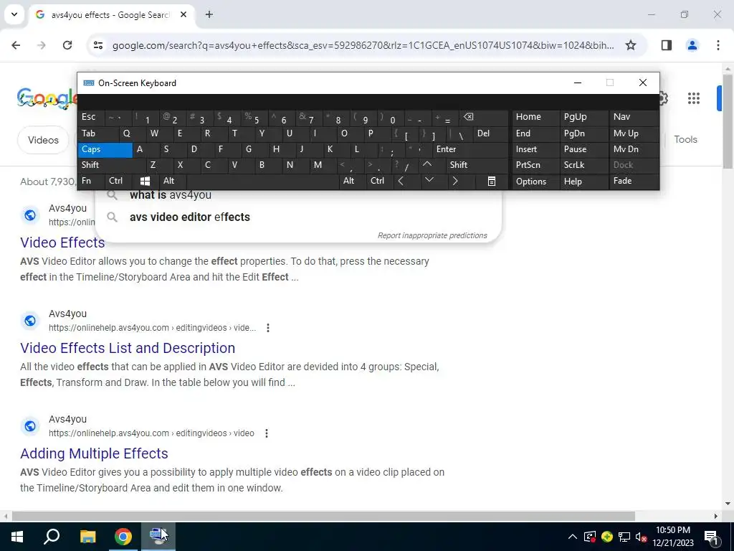This screenshot has width=734, height=551.
Task: Click the horizontal page scrollbar
Action: 323,516
